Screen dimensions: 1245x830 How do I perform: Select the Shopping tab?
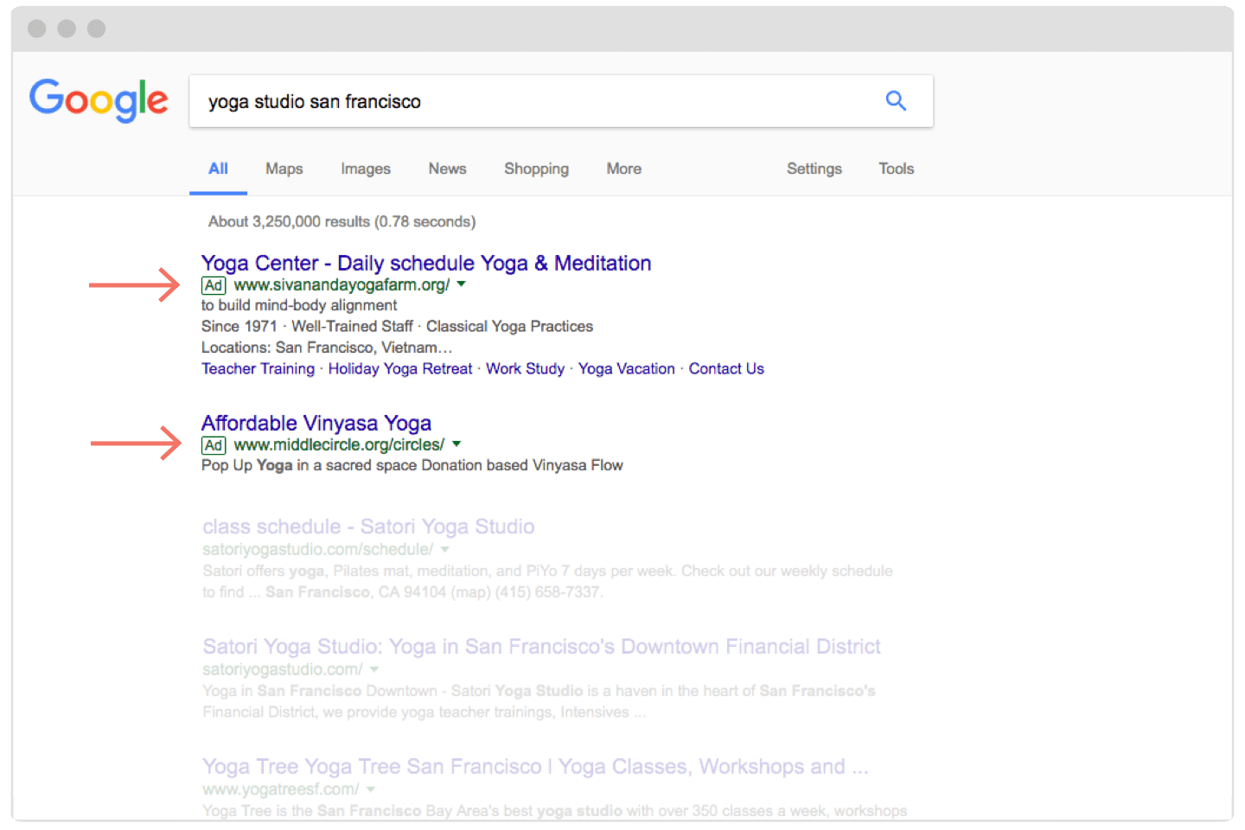tap(536, 169)
